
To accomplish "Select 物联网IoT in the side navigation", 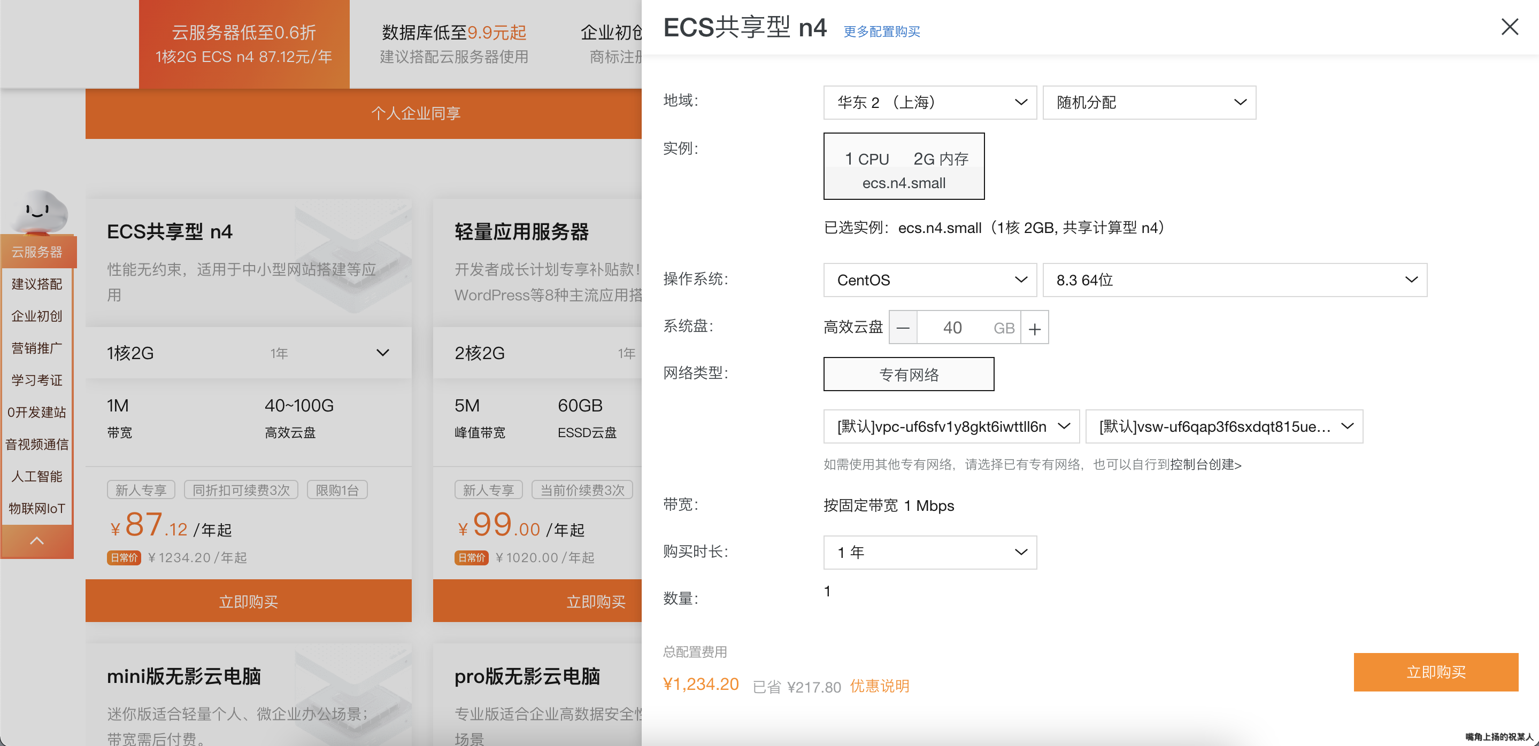I will click(37, 509).
